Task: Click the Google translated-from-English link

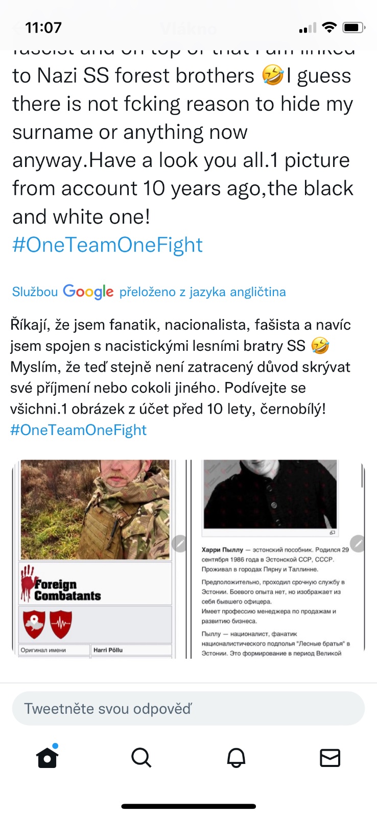Action: click(x=149, y=292)
